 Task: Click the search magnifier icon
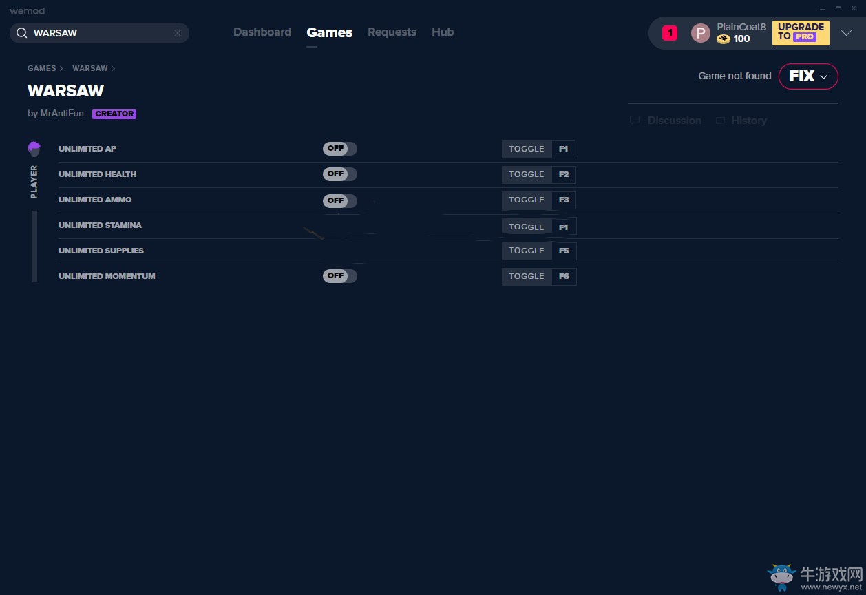pyautogui.click(x=21, y=33)
